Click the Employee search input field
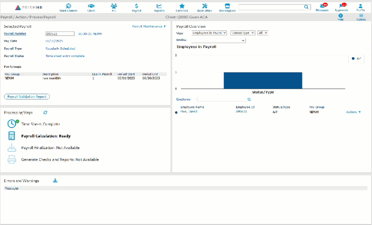Viewport: 372px width, 225px height. point(222,99)
